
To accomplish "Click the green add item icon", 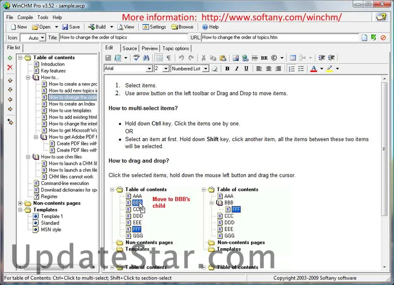I will coord(10,58).
